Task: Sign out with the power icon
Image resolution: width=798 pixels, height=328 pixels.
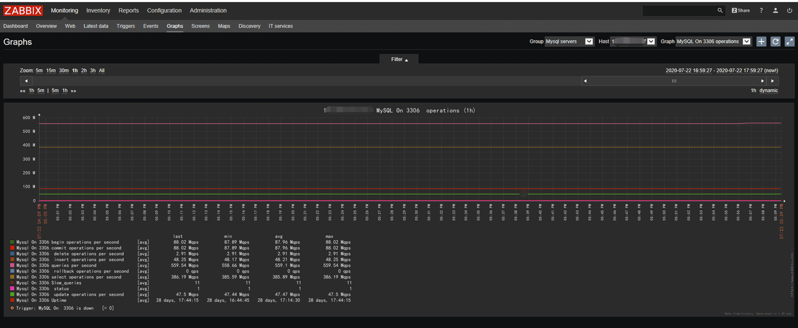Action: (789, 11)
